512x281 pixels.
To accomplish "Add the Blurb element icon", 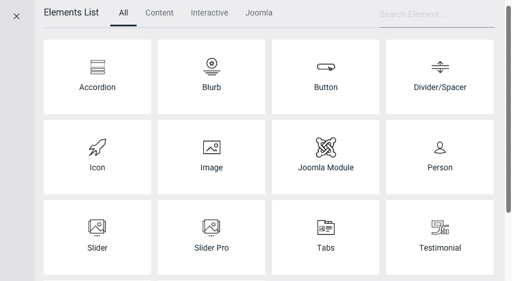I will coord(212,67).
